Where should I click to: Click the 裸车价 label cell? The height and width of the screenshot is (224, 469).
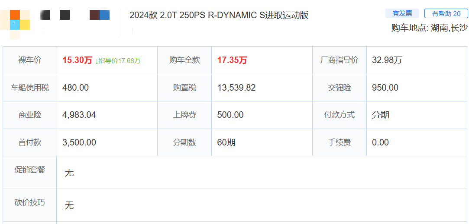(x=30, y=60)
